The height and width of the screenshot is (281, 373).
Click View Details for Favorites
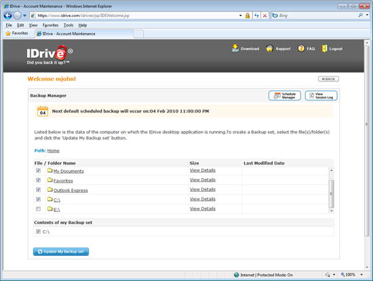(x=203, y=180)
